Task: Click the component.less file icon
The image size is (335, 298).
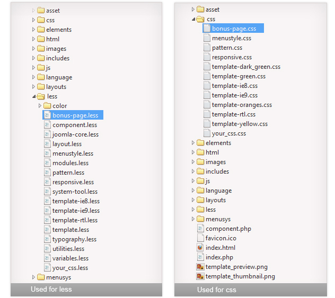Action: (x=47, y=125)
